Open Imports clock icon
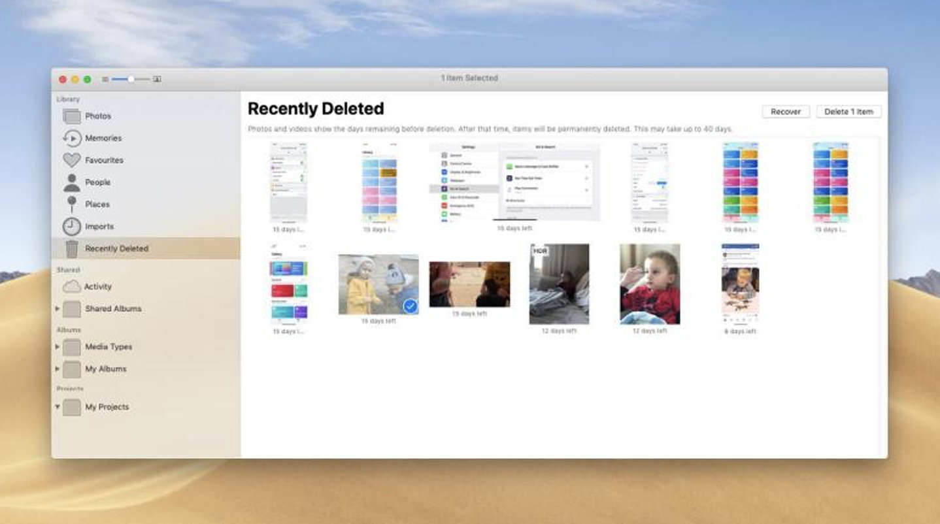Viewport: 940px width, 524px height. point(72,227)
